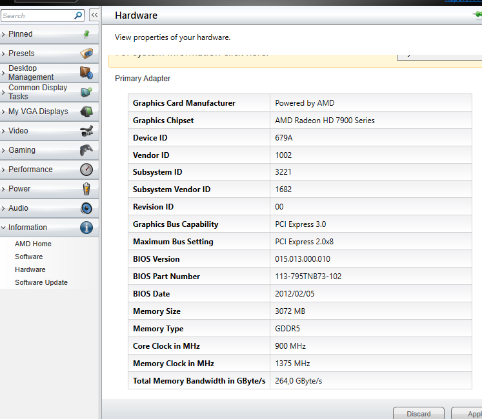Screen dimensions: 482x419
Task: Open the Software page under Information
Action: (x=28, y=257)
